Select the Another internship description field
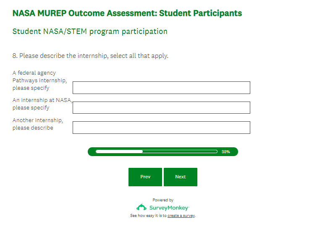The width and height of the screenshot is (325, 240). coord(161,128)
